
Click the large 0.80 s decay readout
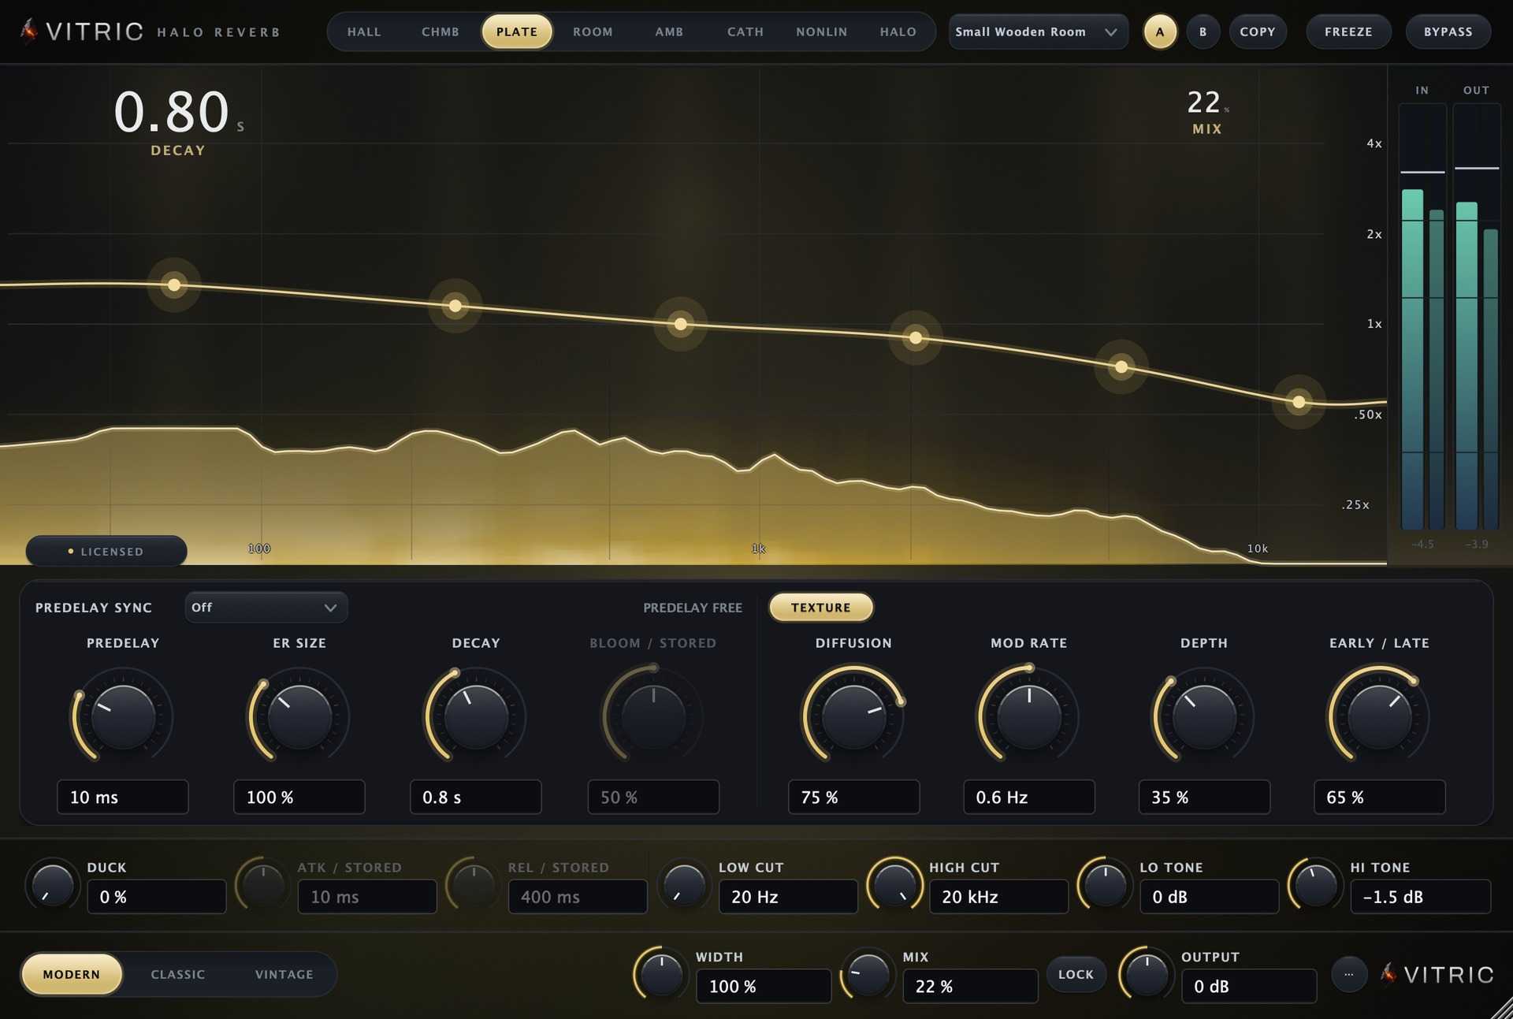pos(179,112)
